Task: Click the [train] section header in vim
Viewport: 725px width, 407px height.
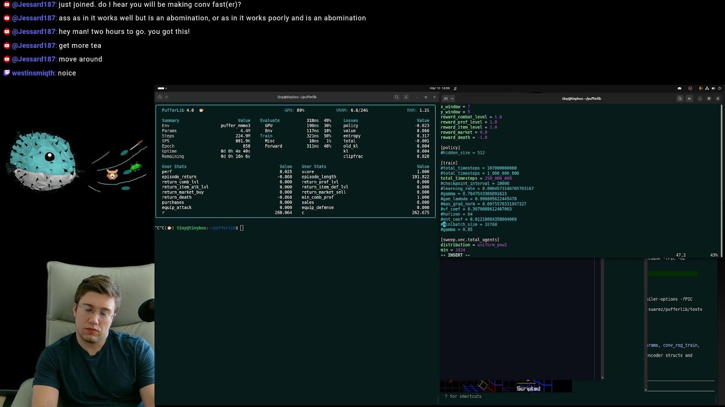Action: click(449, 163)
